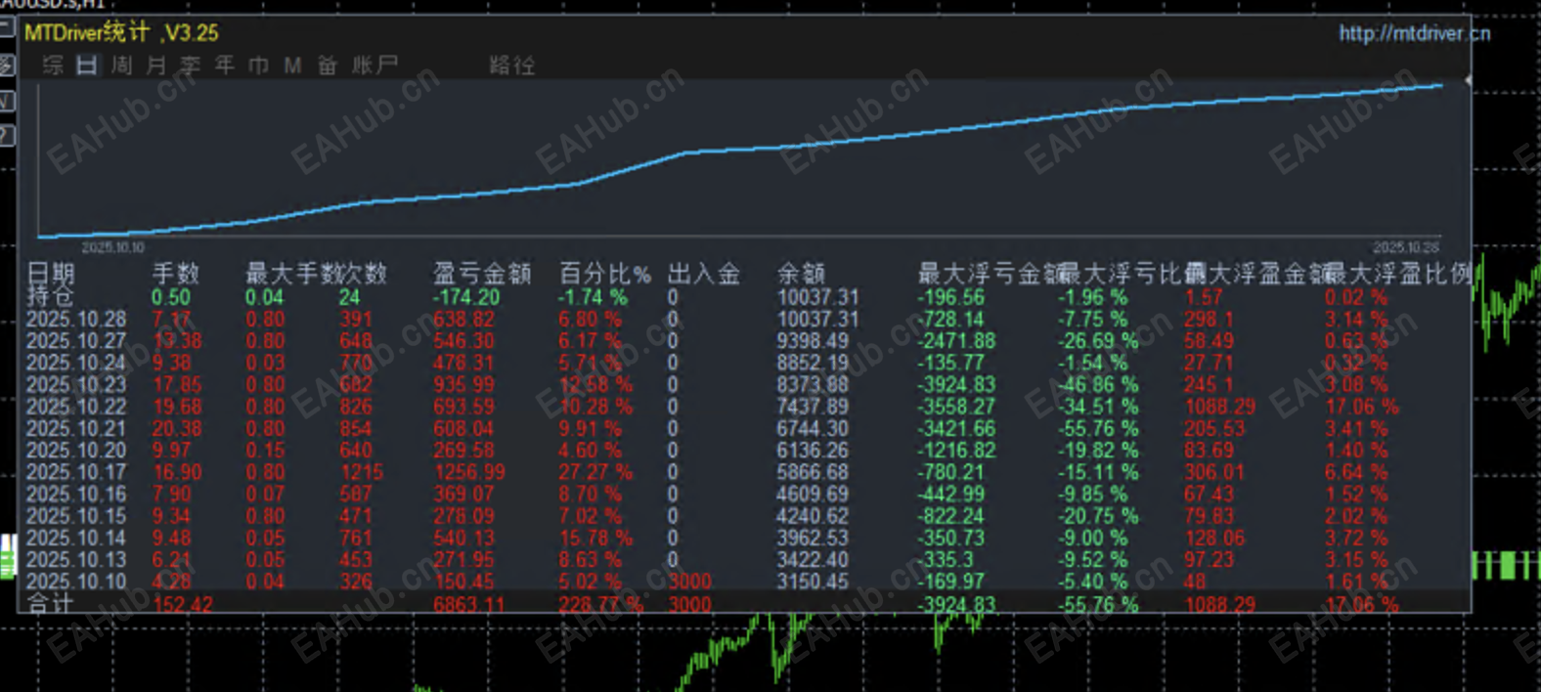This screenshot has height=692, width=1541.
Task: Select the 日 daily statistics tab
Action: [x=87, y=65]
